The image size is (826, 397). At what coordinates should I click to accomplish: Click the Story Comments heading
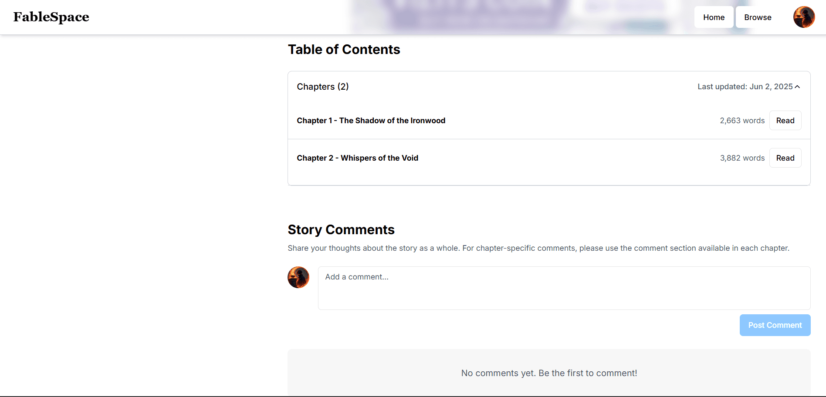pos(341,229)
